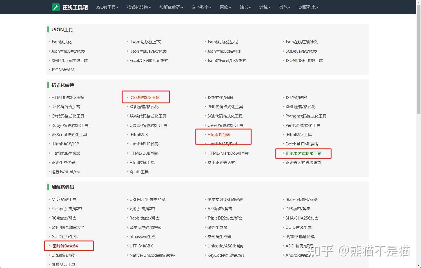The height and width of the screenshot is (268, 421).
Task: Open SQL转Java实体类 link
Action: click(x=301, y=51)
